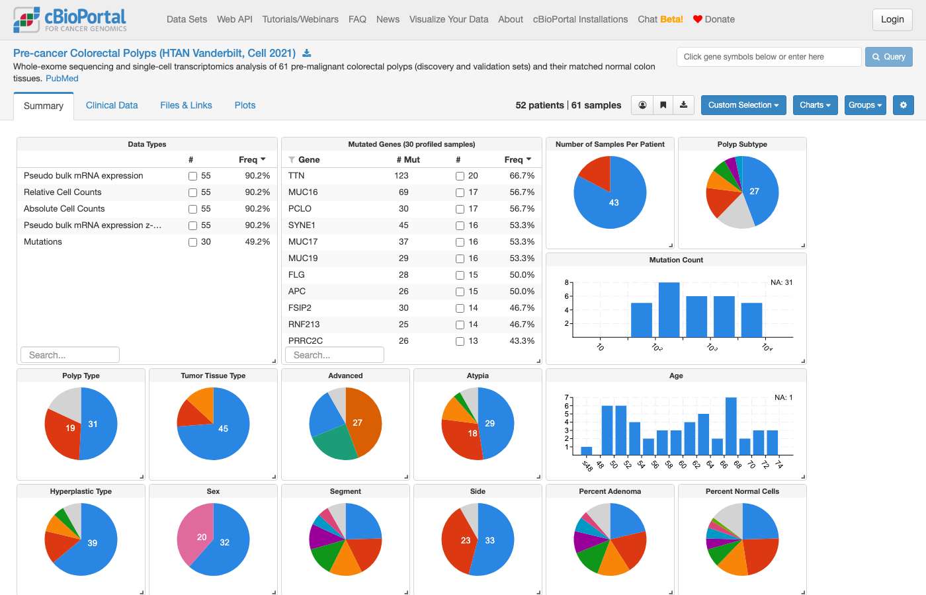Image resolution: width=926 pixels, height=595 pixels.
Task: Click the gene symbols query input field
Action: pos(769,57)
